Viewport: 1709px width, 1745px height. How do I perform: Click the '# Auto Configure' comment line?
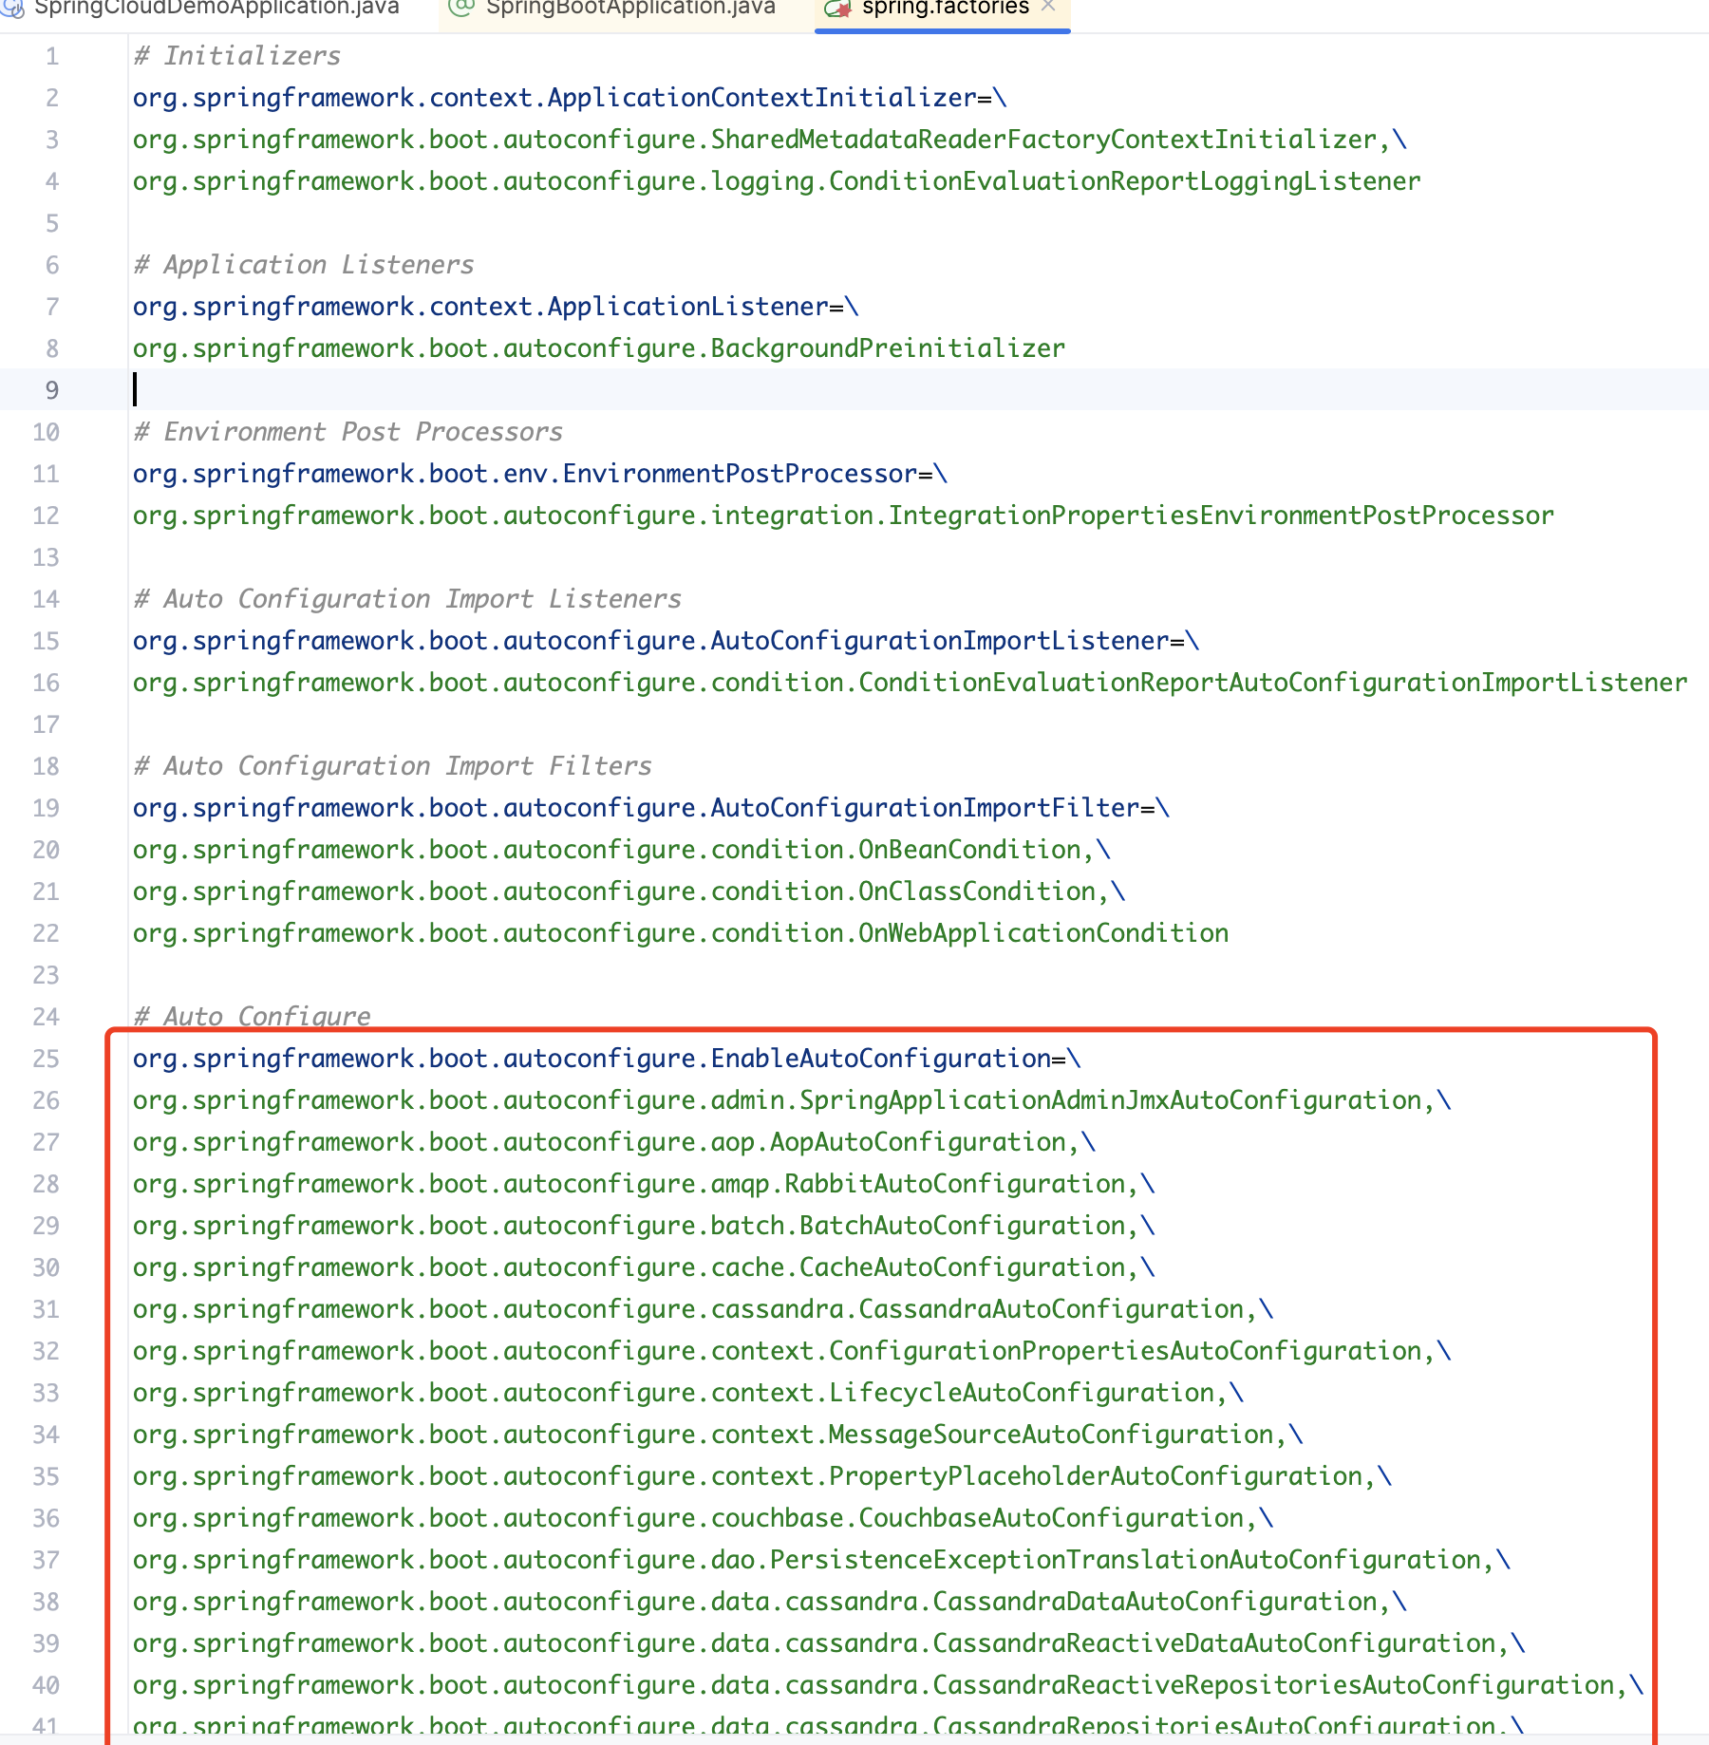point(251,1016)
